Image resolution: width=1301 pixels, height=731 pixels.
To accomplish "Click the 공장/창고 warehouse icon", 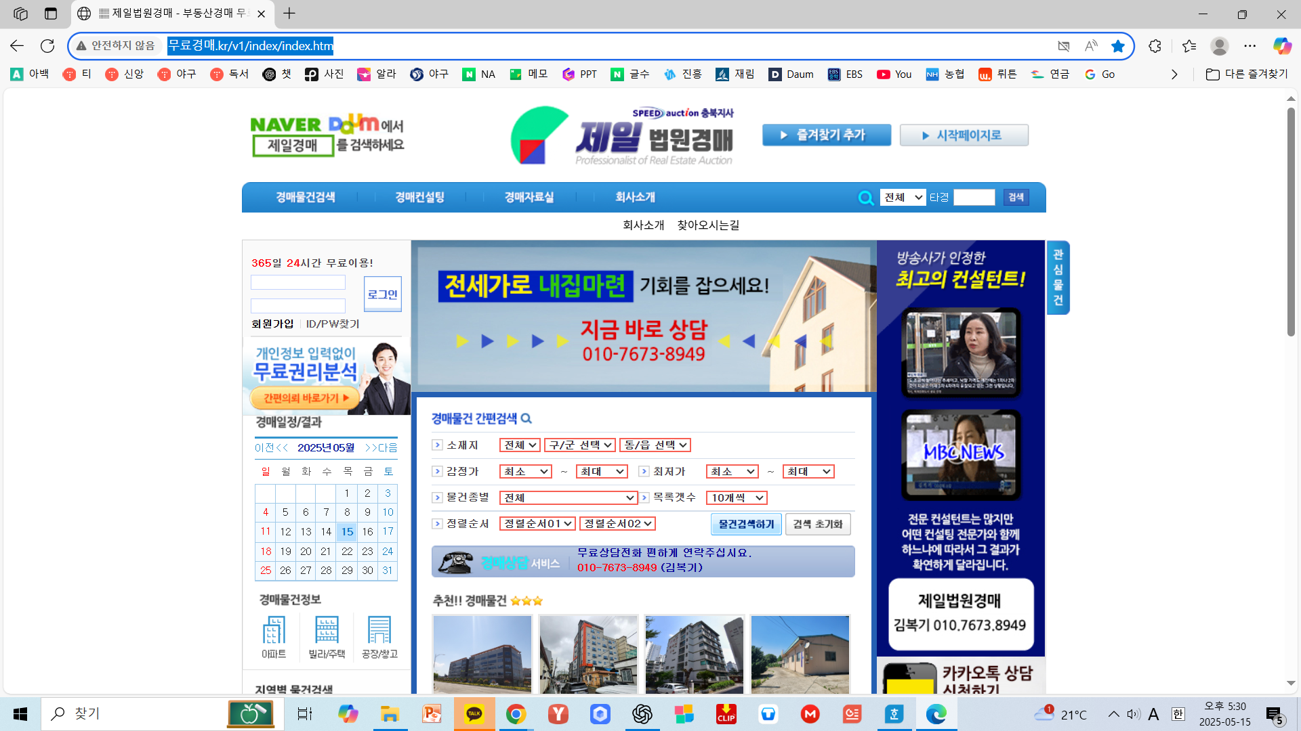I will pyautogui.click(x=379, y=631).
